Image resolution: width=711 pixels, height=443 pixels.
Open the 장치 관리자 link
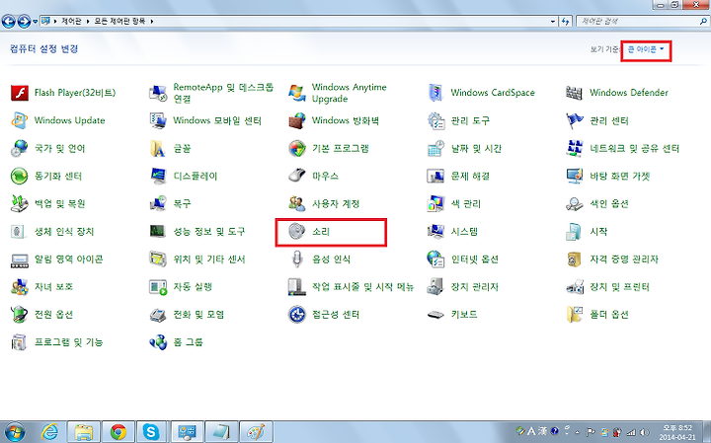point(475,287)
